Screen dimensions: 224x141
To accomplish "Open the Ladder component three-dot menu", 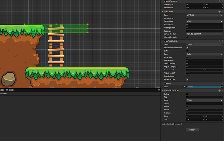I will pyautogui.click(x=222, y=83).
